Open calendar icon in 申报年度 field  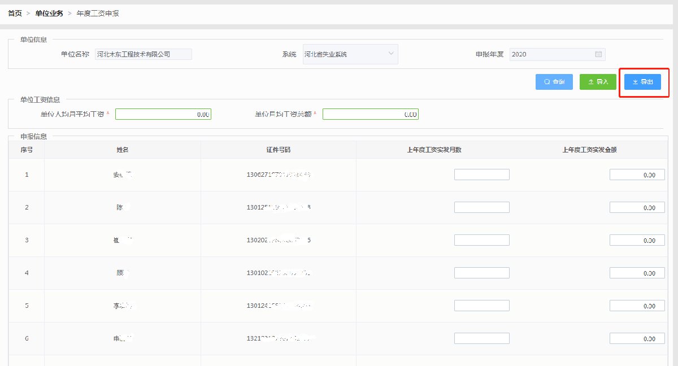coord(598,54)
